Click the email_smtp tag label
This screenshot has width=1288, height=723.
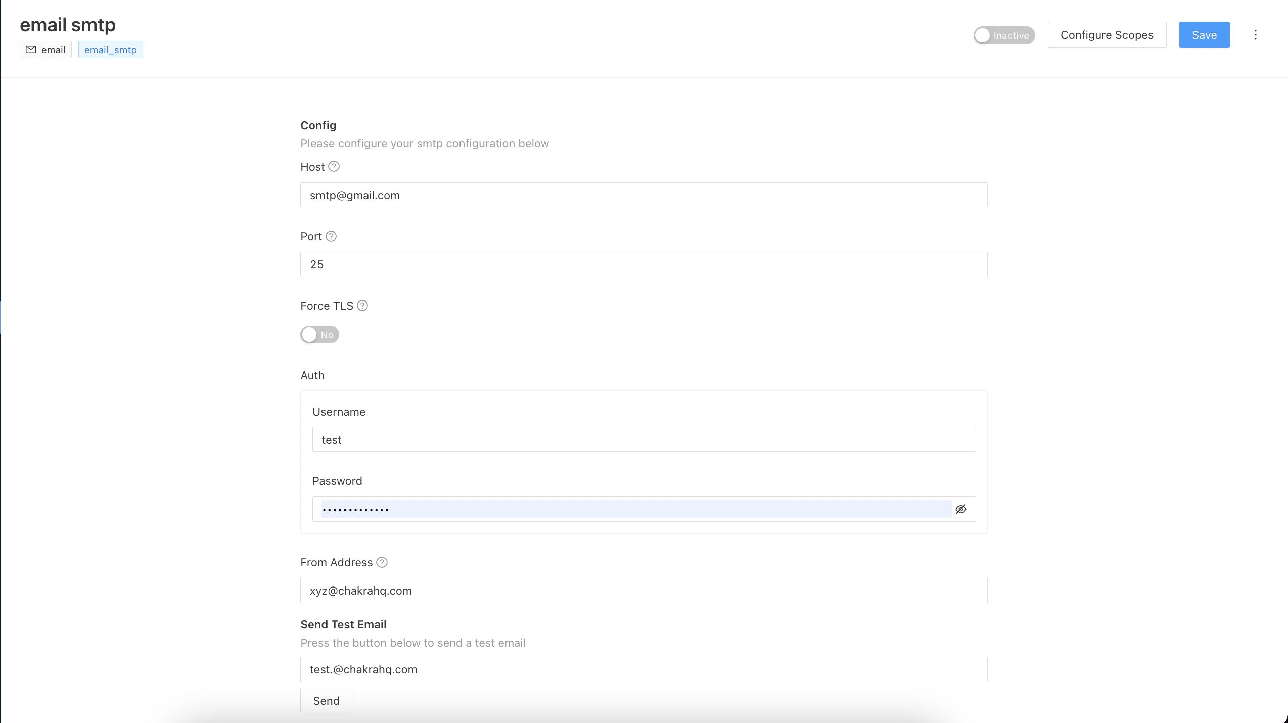point(111,50)
